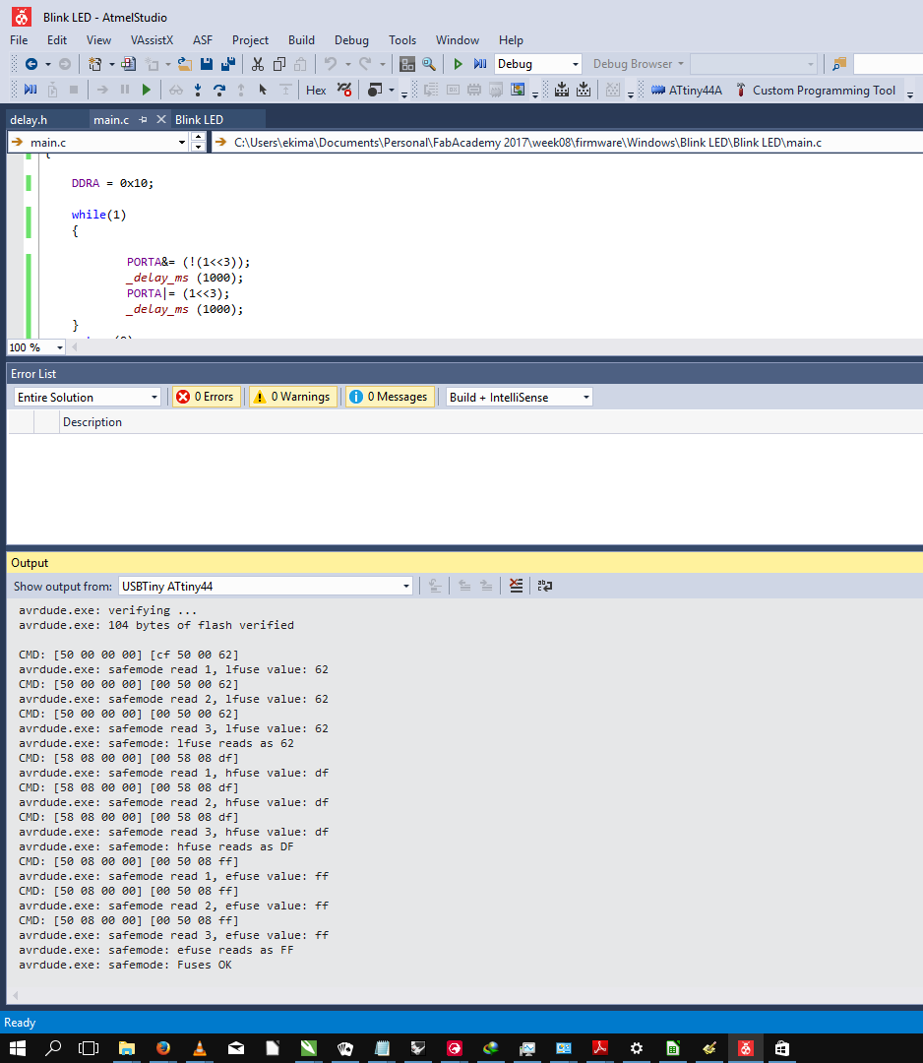The height and width of the screenshot is (1063, 923).
Task: Expand the New Project dropdown arrow
Action: [x=112, y=64]
